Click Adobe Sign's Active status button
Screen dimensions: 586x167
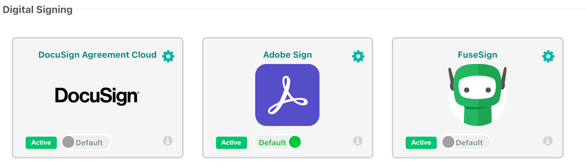click(231, 143)
